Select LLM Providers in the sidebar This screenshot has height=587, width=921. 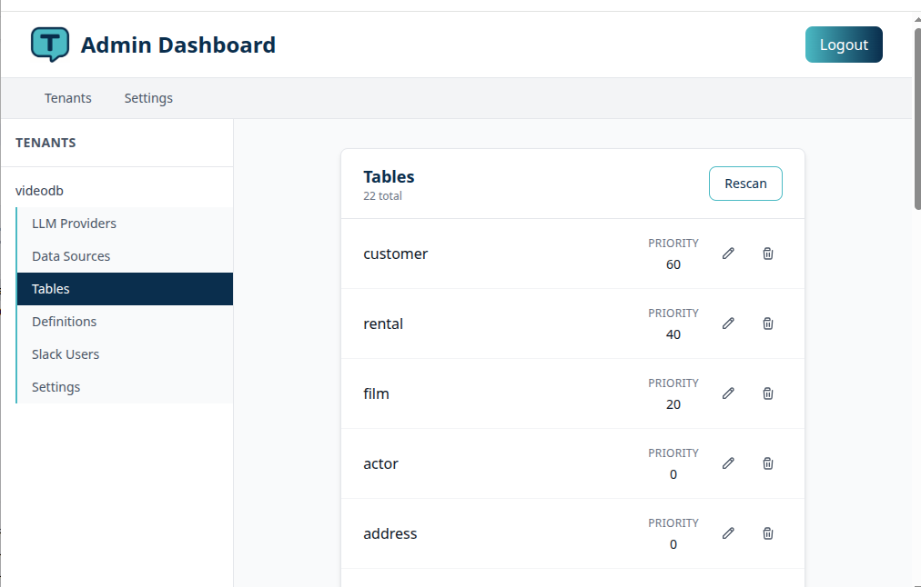click(74, 223)
